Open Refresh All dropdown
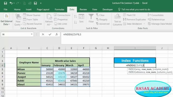The image size is (173, 97). click(x=49, y=20)
